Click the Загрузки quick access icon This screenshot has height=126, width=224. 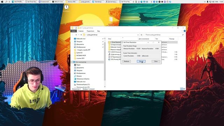(x=75, y=41)
